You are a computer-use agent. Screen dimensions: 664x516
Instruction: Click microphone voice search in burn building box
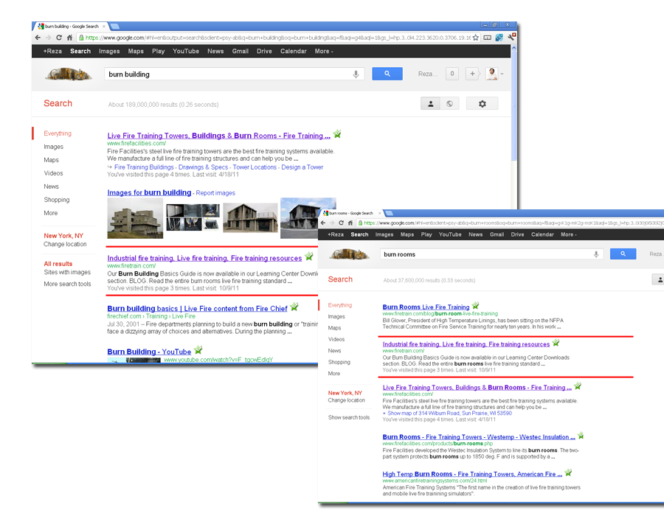[x=356, y=74]
